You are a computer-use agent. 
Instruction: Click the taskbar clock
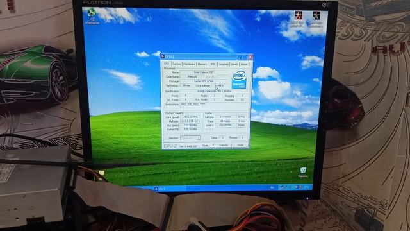click(x=306, y=187)
